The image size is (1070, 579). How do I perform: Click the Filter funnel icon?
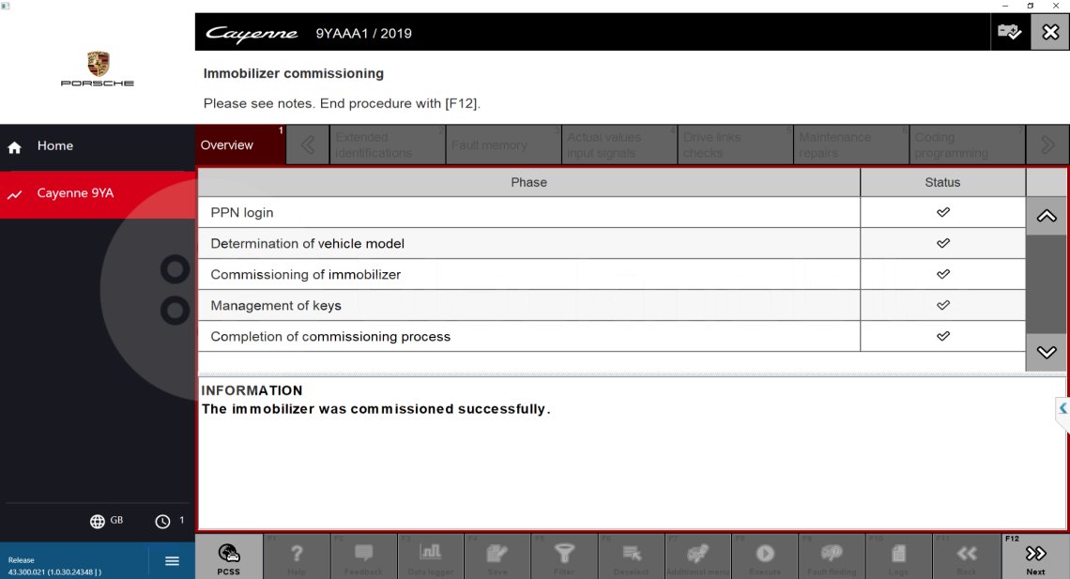tap(564, 556)
